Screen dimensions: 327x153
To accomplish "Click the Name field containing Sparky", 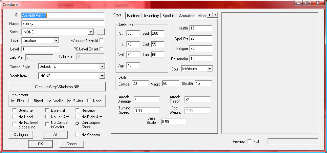I will click(x=63, y=24).
